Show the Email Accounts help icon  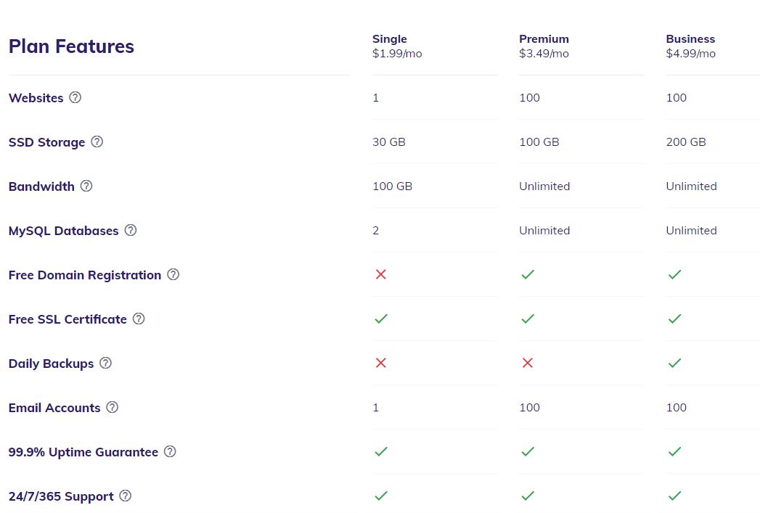click(112, 407)
